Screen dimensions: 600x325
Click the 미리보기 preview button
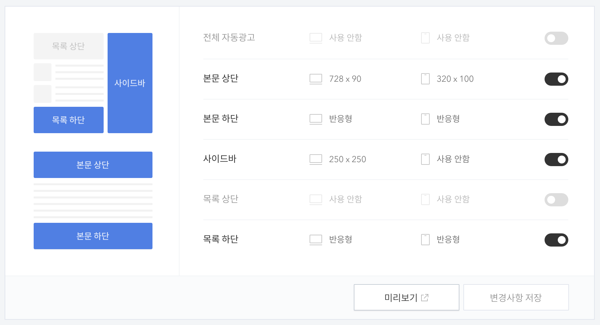point(406,297)
